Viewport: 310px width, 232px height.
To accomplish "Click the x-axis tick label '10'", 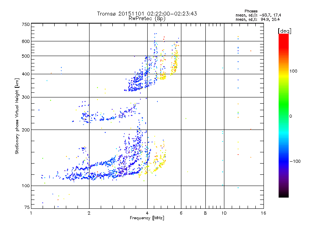I will click(x=224, y=213).
